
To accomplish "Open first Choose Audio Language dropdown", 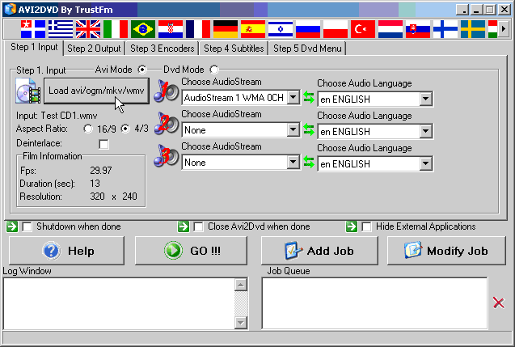I will 425,99.
